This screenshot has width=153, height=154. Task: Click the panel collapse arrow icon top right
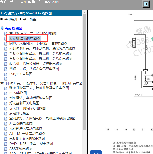146,4
